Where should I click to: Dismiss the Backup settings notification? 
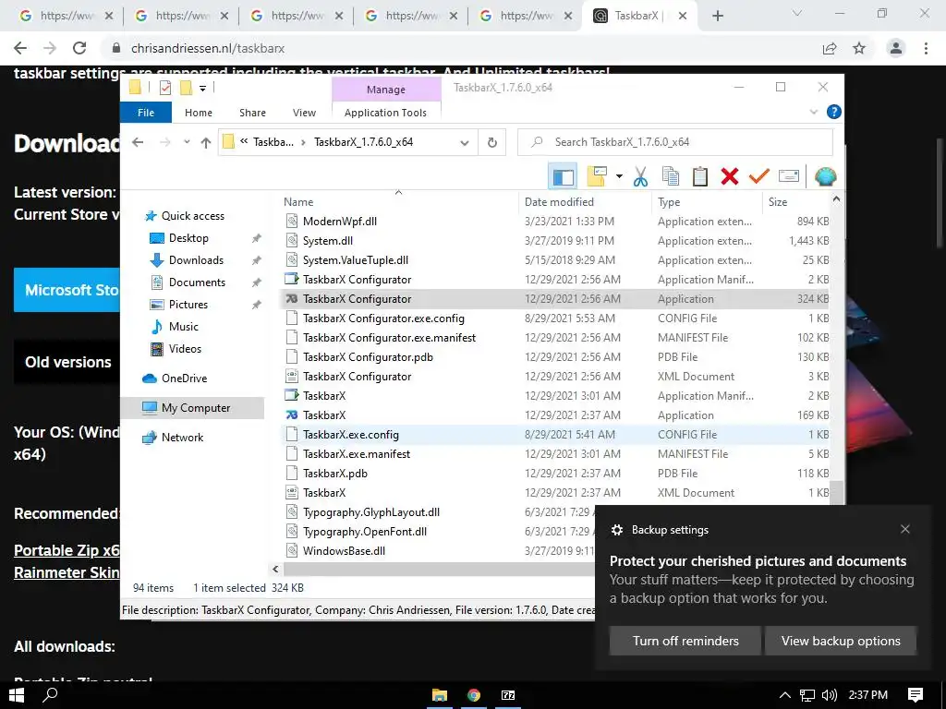click(x=905, y=529)
